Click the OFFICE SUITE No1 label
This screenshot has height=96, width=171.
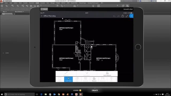pyautogui.click(x=66, y=28)
